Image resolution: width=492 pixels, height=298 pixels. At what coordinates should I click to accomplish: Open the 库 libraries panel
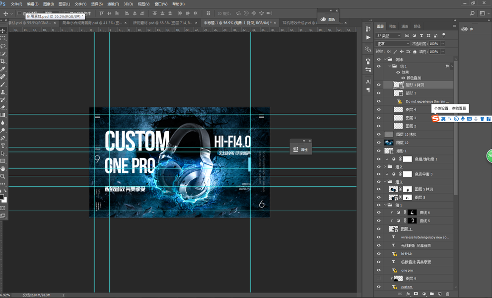point(468,29)
